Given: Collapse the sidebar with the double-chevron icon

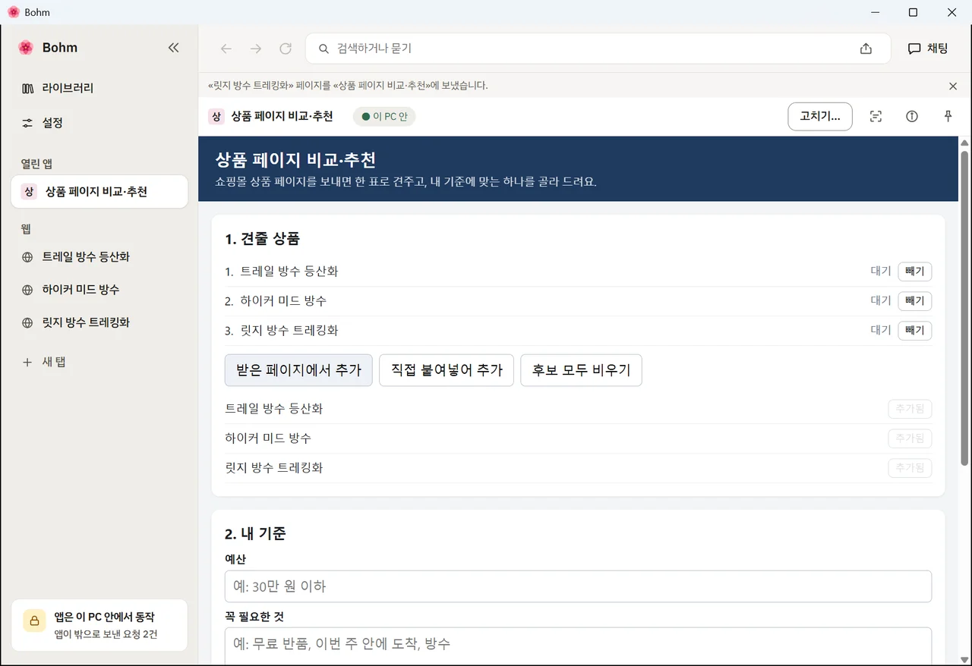Looking at the screenshot, I should pos(173,48).
